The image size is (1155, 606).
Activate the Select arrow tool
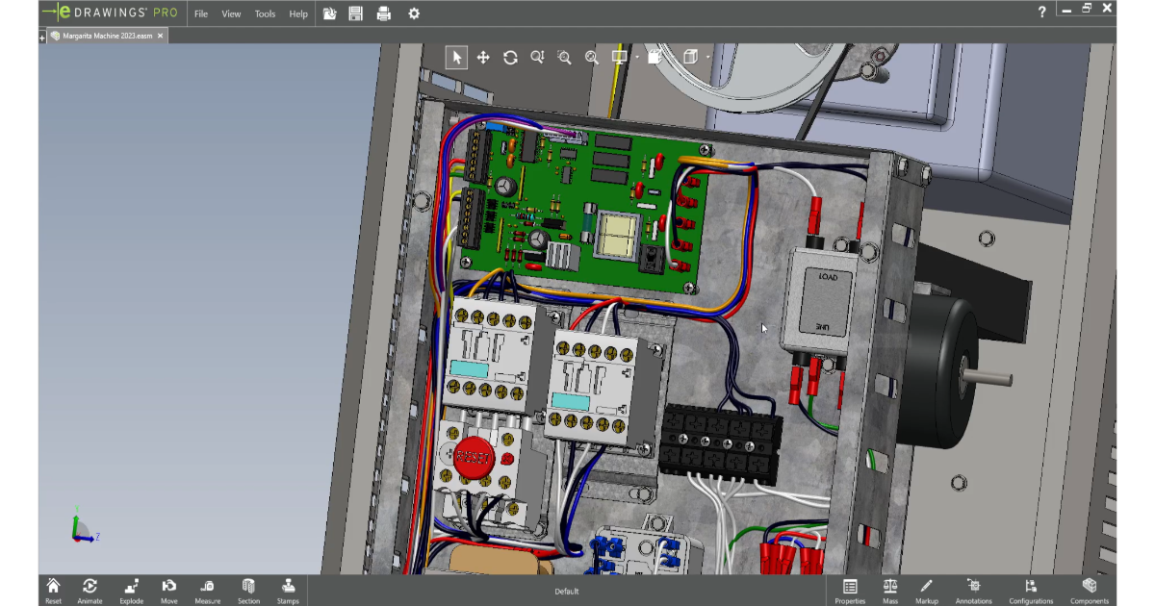457,57
